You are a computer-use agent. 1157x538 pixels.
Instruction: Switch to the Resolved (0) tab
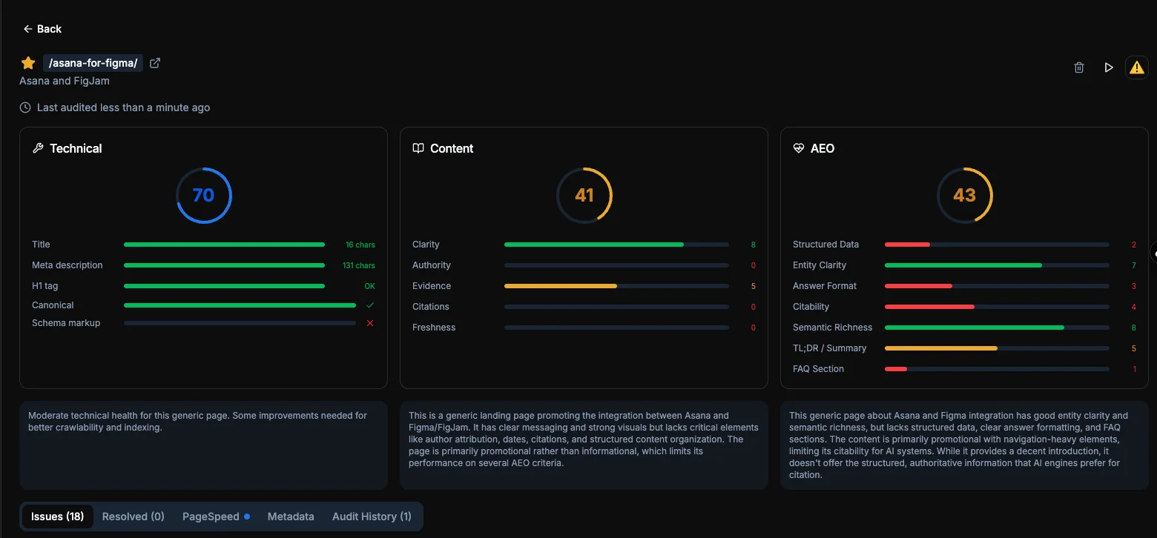[133, 517]
